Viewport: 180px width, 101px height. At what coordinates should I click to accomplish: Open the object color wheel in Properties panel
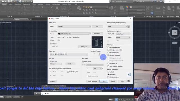click(127, 7)
